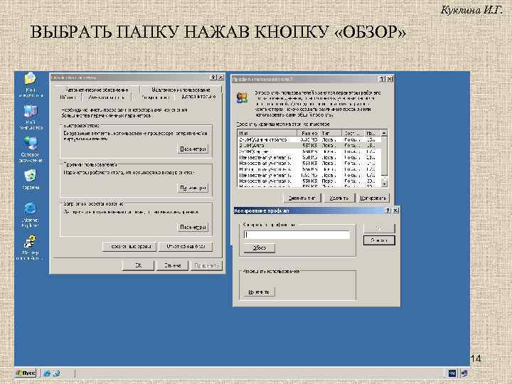Select the Администратор profile row
Image resolution: width=512 pixels, height=384 pixels.
pyautogui.click(x=309, y=139)
